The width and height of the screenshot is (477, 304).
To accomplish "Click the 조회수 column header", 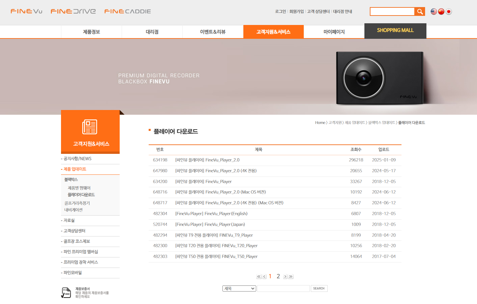I will tap(356, 149).
